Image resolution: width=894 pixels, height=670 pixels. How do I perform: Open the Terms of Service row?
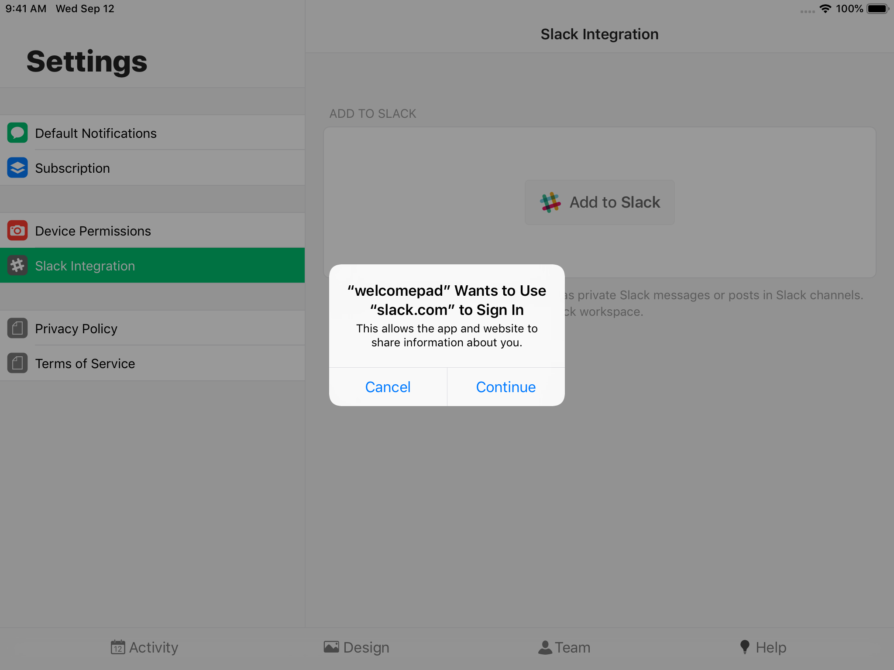[152, 363]
